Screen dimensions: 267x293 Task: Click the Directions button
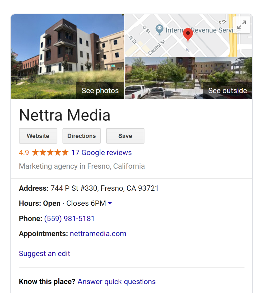(x=82, y=136)
